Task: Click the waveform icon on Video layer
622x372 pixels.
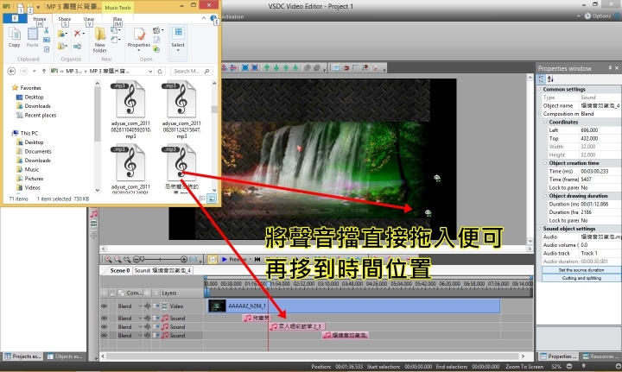Action: [148, 306]
